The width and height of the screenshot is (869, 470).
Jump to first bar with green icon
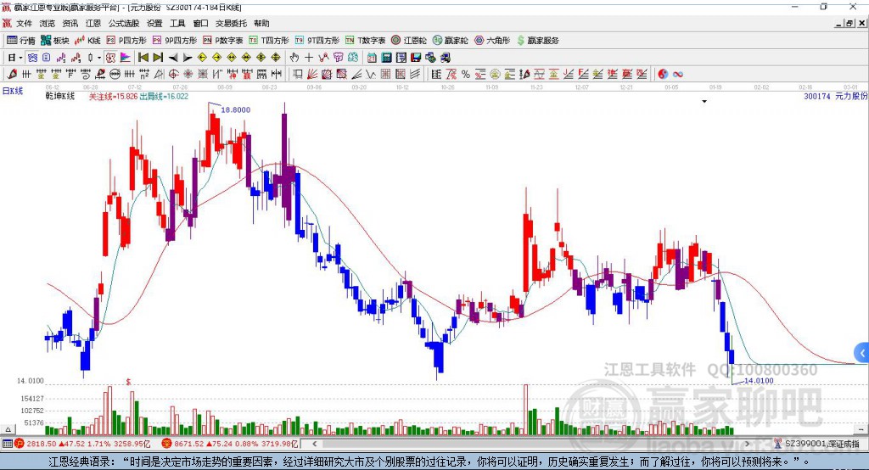click(143, 58)
